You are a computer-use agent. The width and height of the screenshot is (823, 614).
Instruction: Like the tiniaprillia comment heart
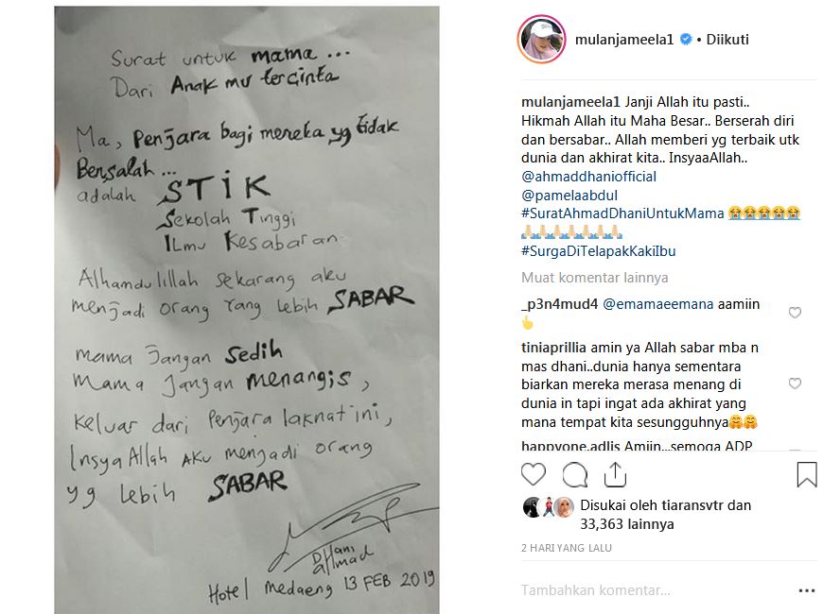(795, 384)
